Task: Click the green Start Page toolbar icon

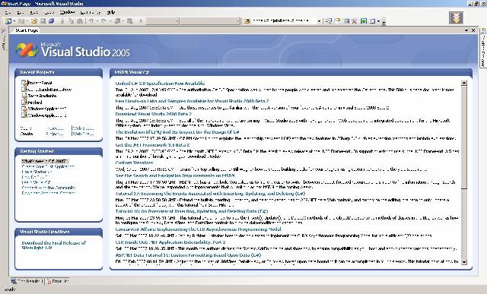Action: click(364, 21)
